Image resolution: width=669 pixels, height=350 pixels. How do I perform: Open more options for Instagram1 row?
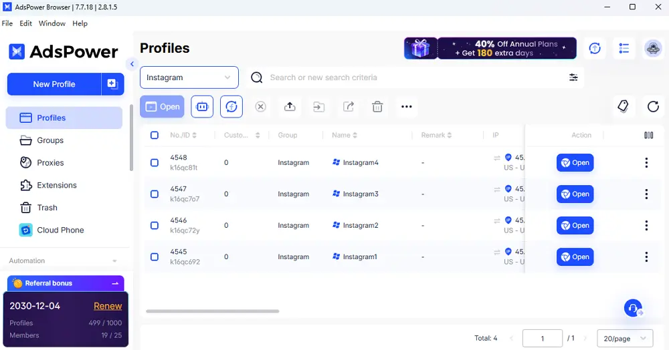646,256
